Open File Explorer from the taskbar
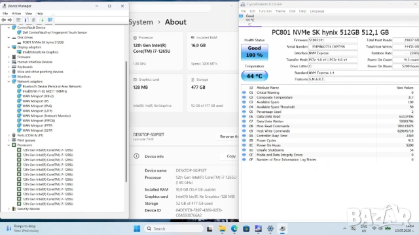 pos(222,228)
